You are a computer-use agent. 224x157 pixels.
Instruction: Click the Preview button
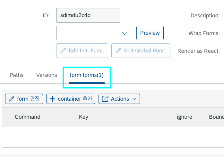pos(150,33)
